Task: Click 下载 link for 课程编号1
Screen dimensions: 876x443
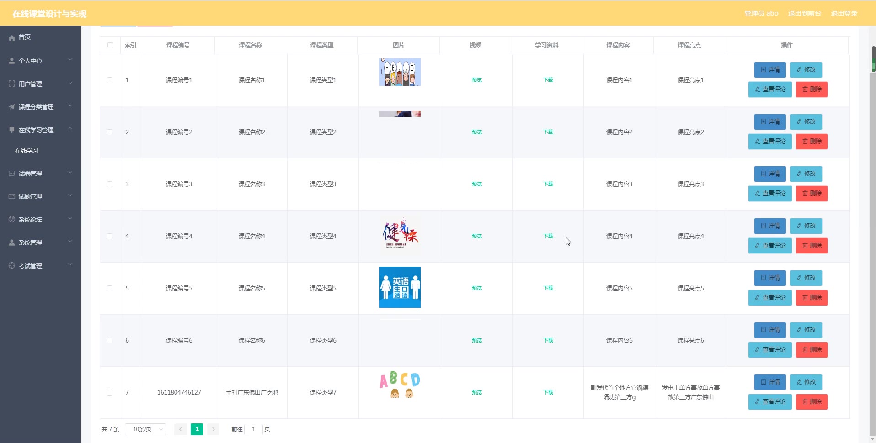Action: pos(548,80)
